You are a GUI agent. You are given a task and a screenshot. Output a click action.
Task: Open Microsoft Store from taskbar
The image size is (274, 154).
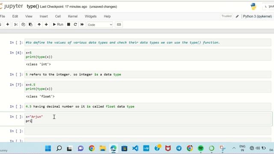click(x=125, y=148)
